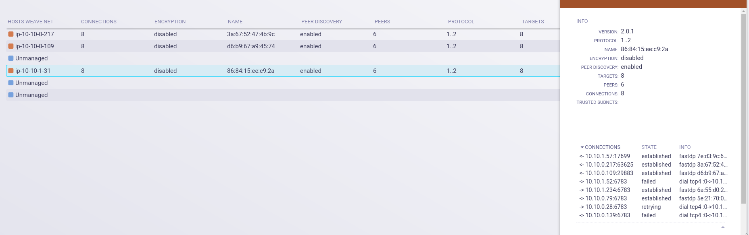Click the retrying connection to 10.10.0.28:6783
Screen dimensions: 749x235
[604, 207]
